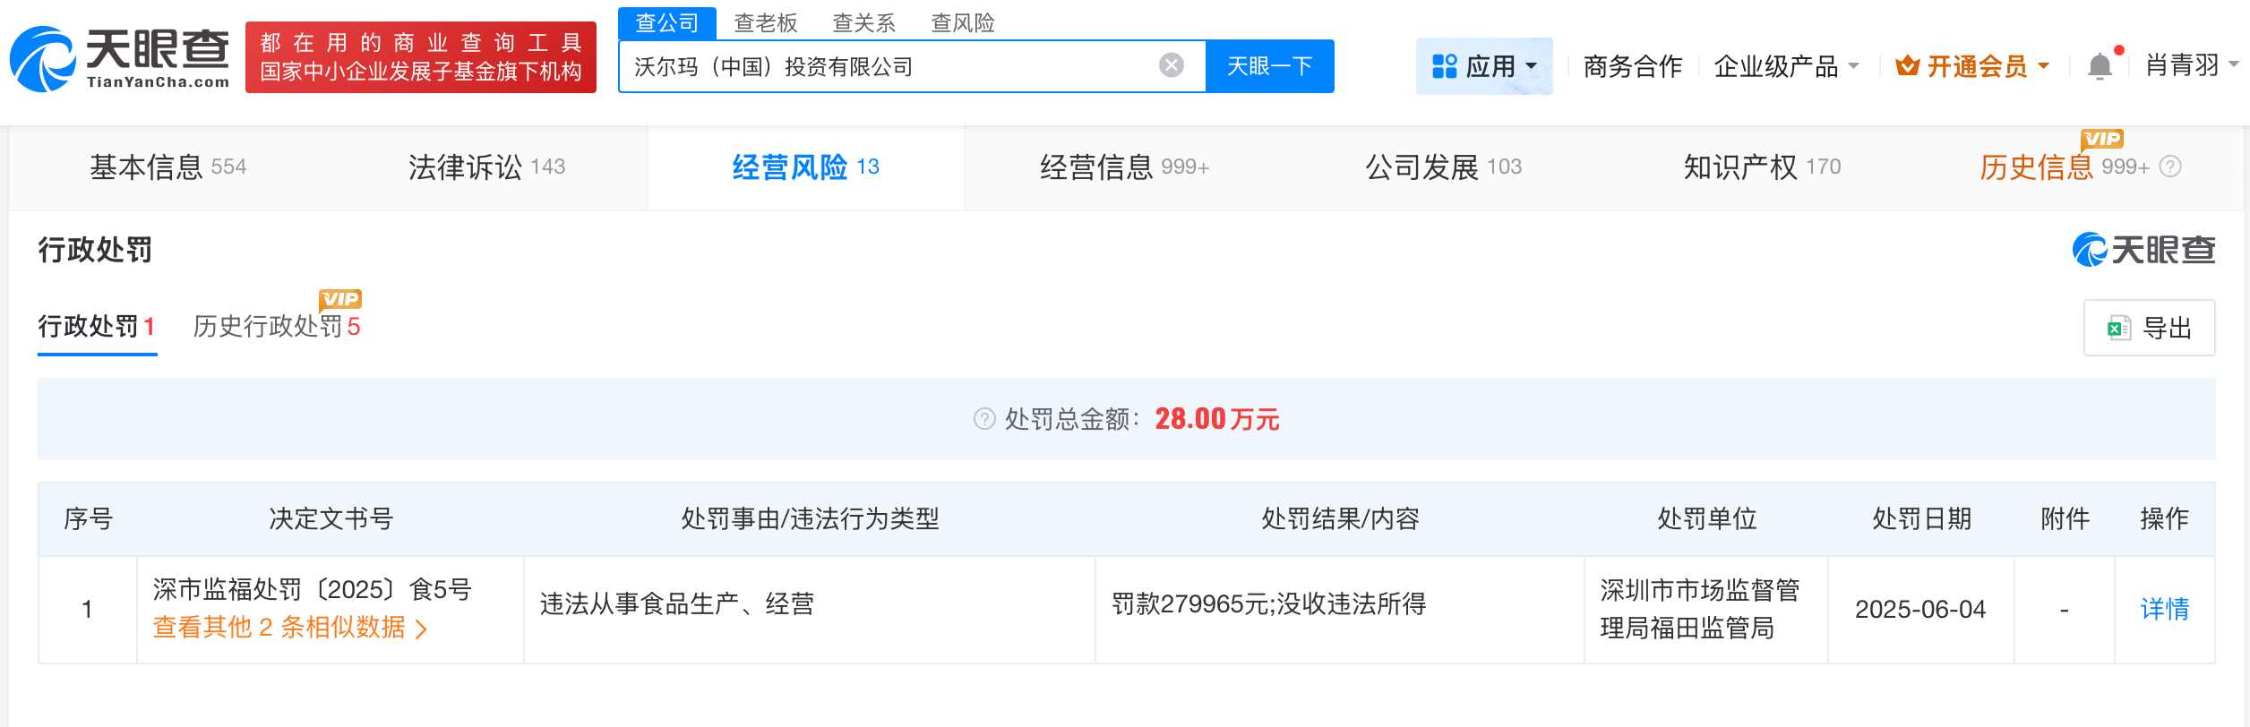2250x727 pixels.
Task: Click into the company search input field
Action: (887, 66)
